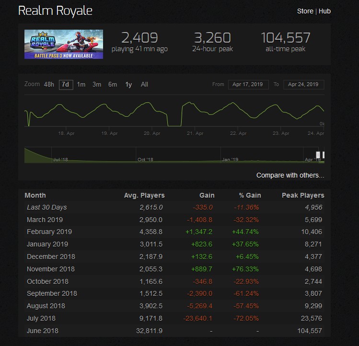Image resolution: width=359 pixels, height=346 pixels.
Task: Set chart zoom to 6m
Action: 113,85
